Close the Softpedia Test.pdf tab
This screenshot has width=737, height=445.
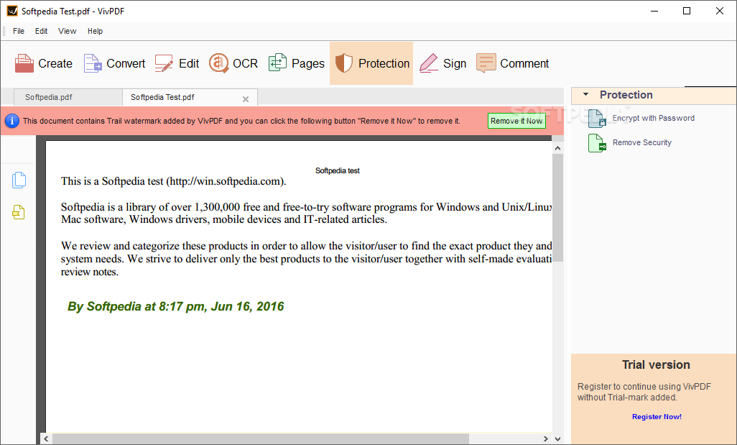(x=246, y=98)
